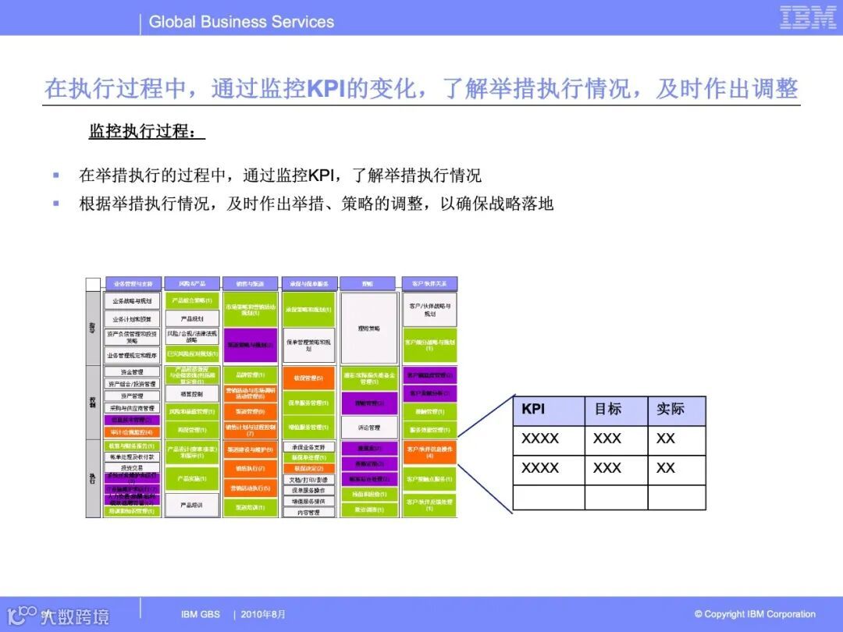Click the 2010年8月 date in the footer
The height and width of the screenshot is (632, 843).
point(263,614)
